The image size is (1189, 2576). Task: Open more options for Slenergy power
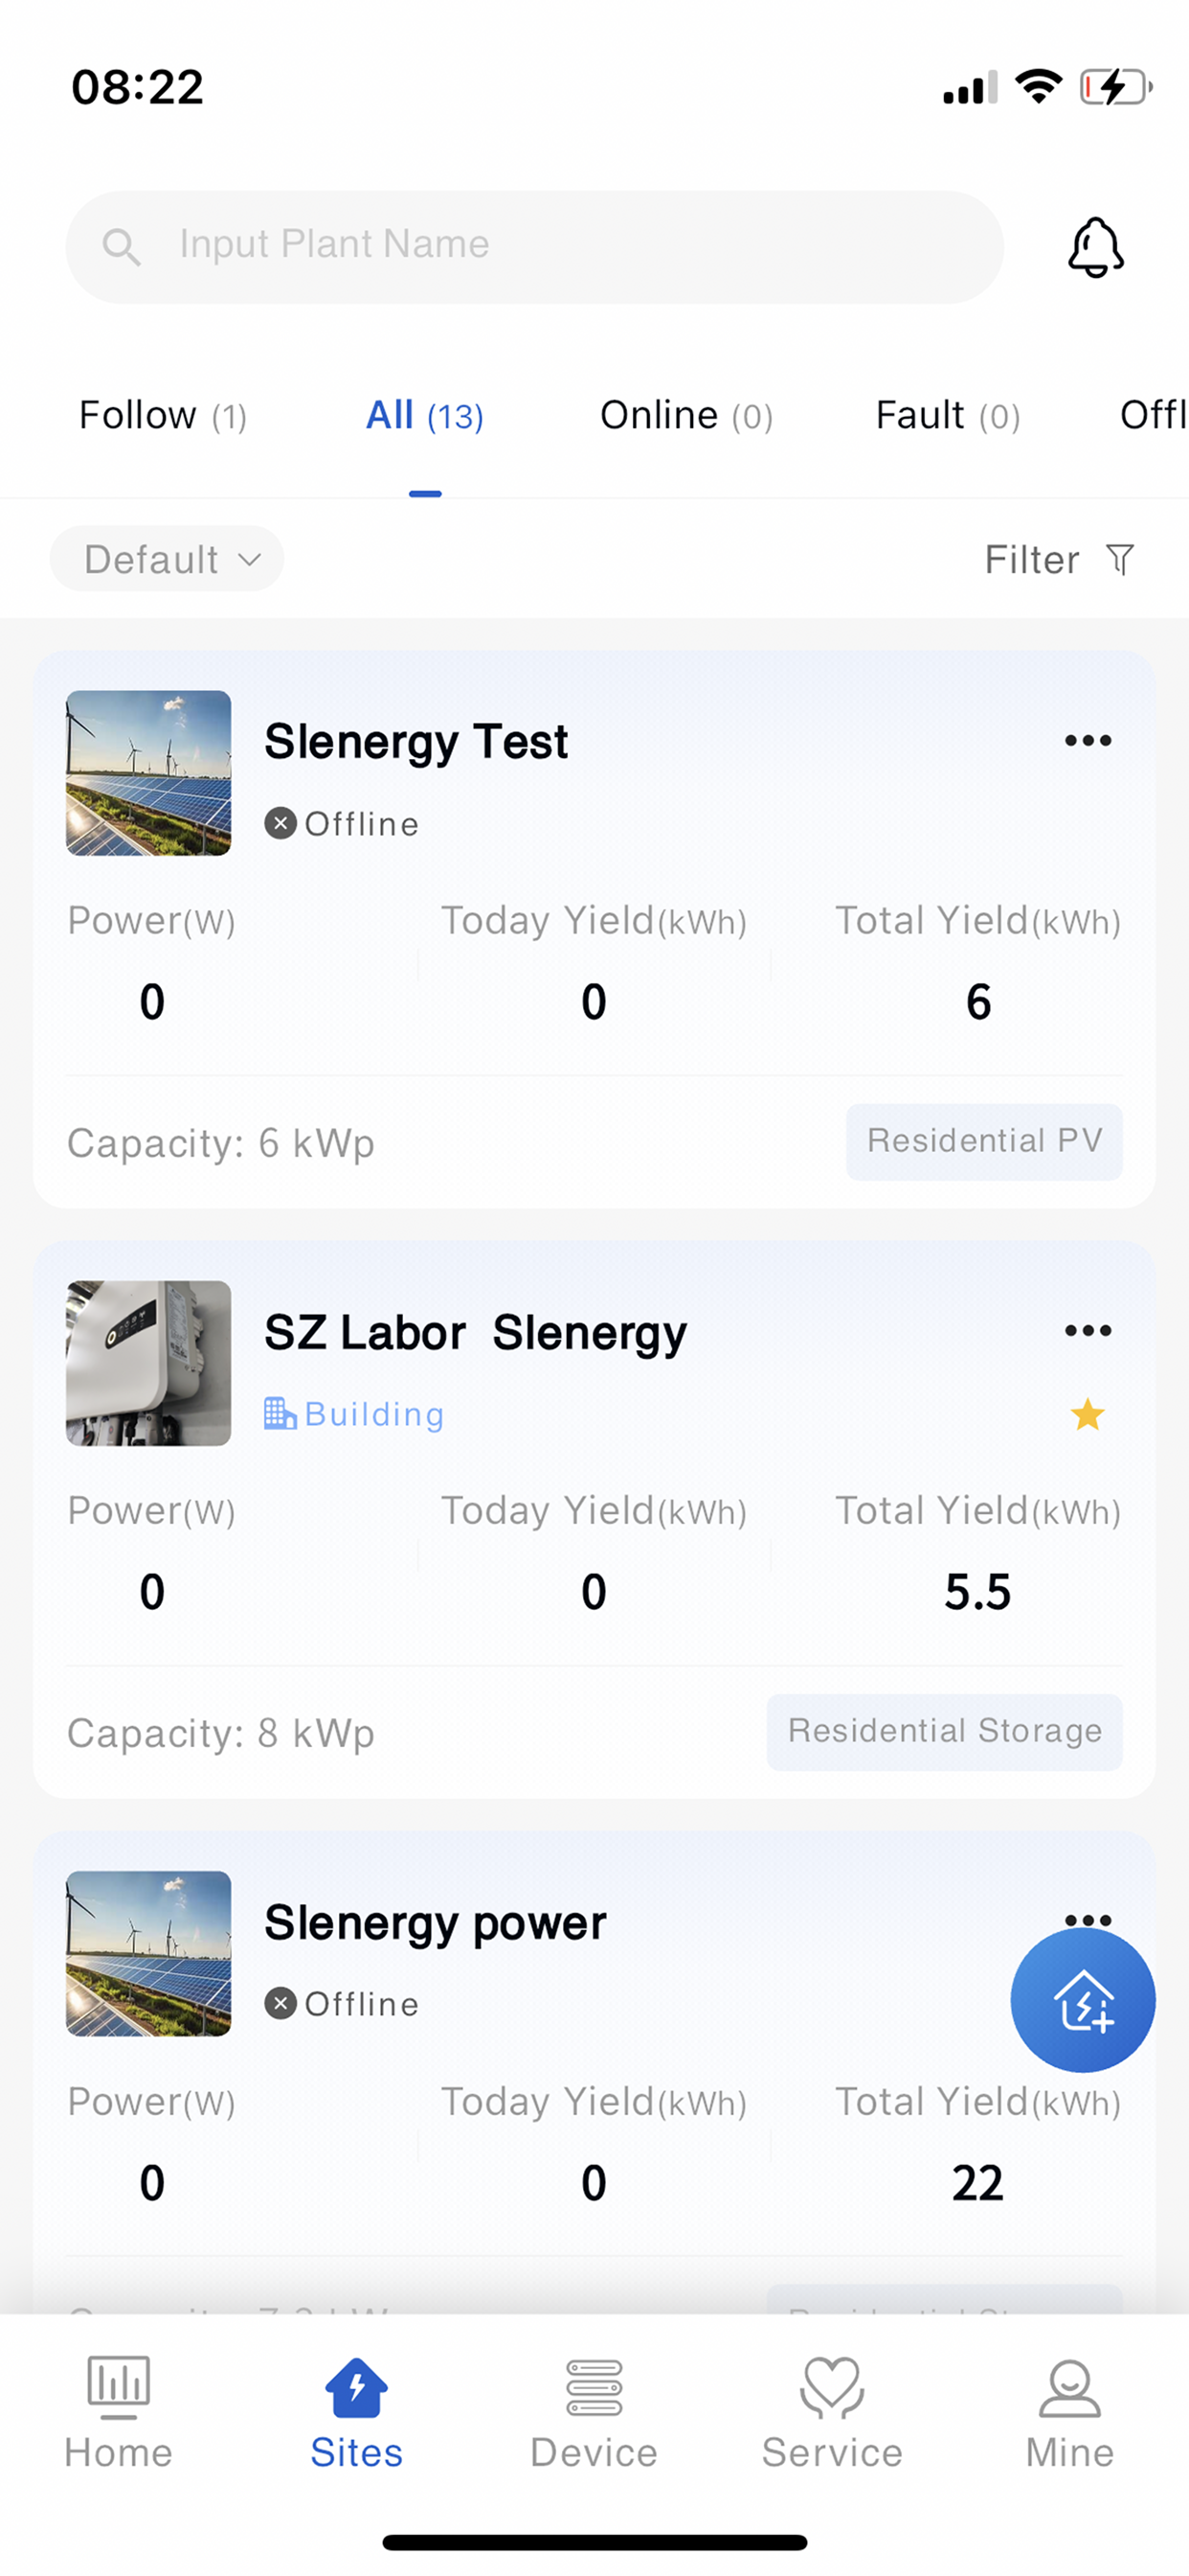[x=1088, y=1919]
